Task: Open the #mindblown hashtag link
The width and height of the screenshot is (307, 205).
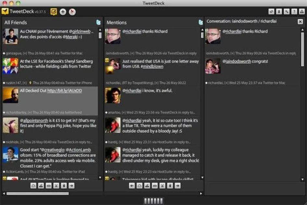Action: tap(152, 66)
